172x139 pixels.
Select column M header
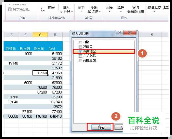click(152, 35)
